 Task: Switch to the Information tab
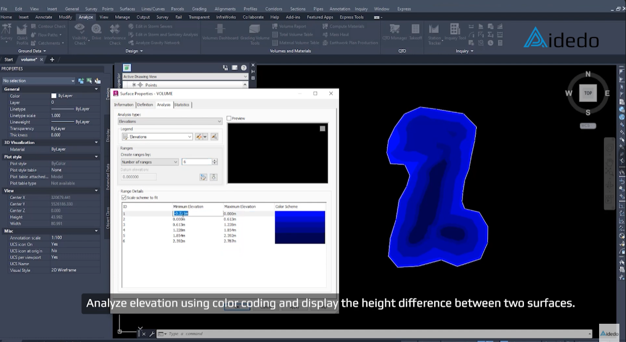(124, 105)
